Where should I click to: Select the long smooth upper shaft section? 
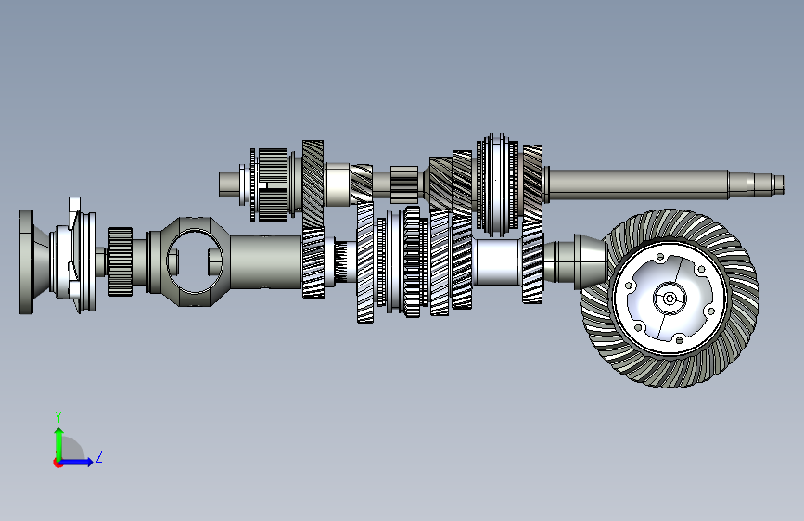[638, 184]
